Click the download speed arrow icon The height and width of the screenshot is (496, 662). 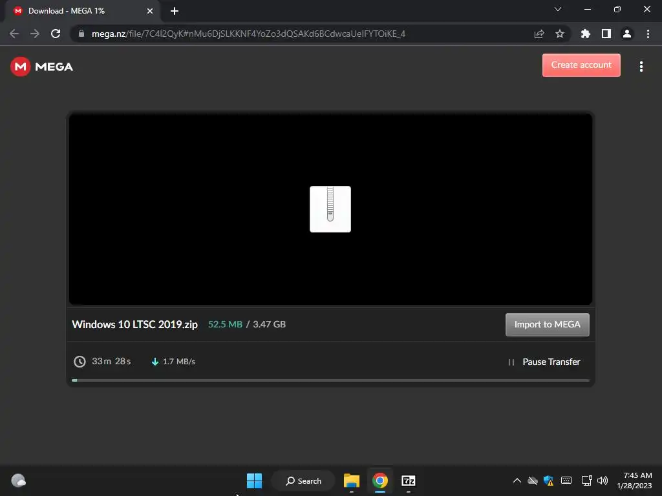coord(155,362)
